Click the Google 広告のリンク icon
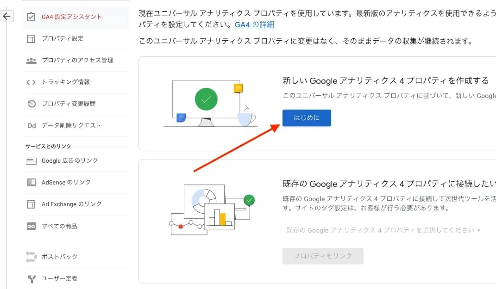Image resolution: width=496 pixels, height=289 pixels. pos(31,161)
